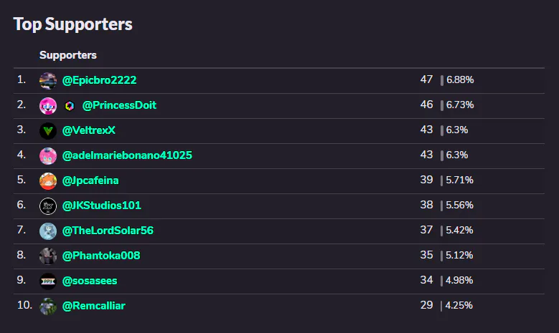559x333 pixels.
Task: Open the @Remcalliar profile link
Action: 94,306
